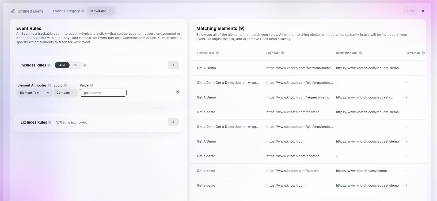Click the info icon next to Element Attributes
437x201 pixels.
[50, 85]
